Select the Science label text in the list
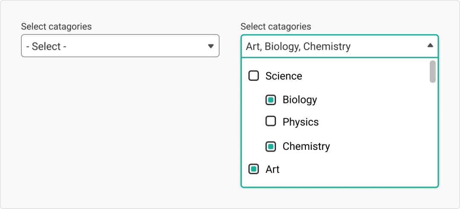 click(x=283, y=76)
